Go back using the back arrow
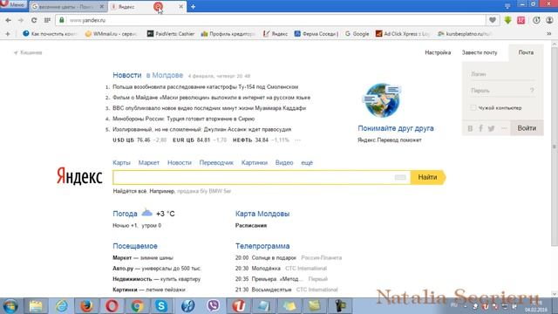558x314 pixels. coord(8,20)
